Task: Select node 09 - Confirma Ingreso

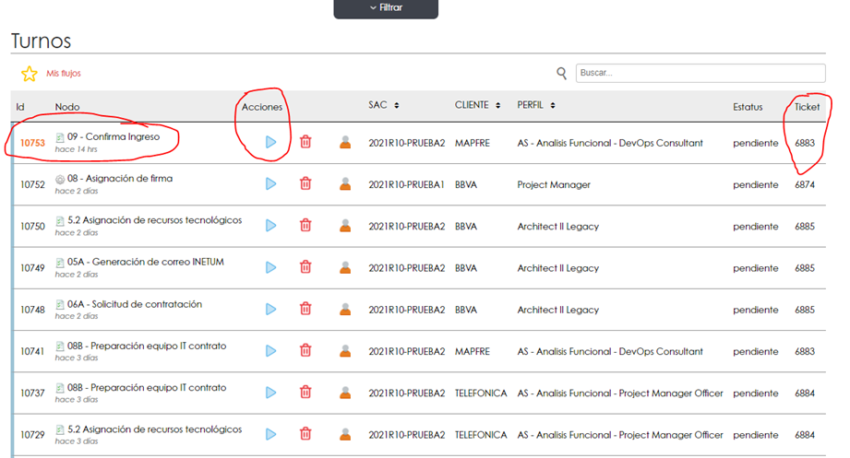Action: (114, 136)
